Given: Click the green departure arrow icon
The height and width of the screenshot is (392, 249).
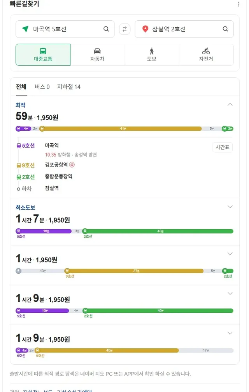Looking at the screenshot, I should [25, 29].
